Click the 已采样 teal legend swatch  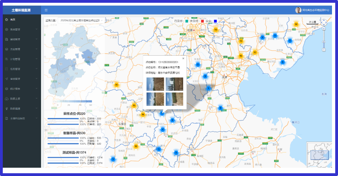click(x=187, y=21)
